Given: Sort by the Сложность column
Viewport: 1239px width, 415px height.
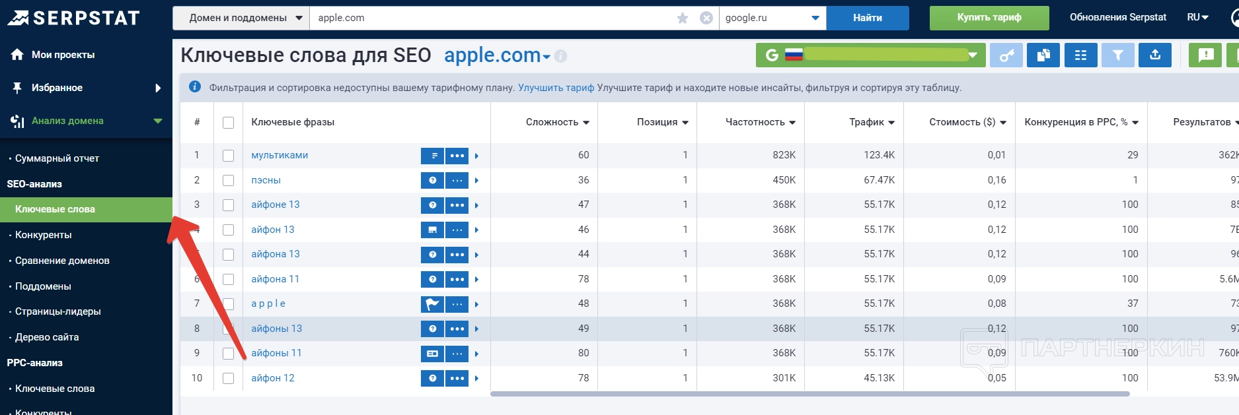Looking at the screenshot, I should click(557, 122).
